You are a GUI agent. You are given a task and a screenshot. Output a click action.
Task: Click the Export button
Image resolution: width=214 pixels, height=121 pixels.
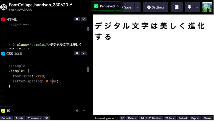click(195, 118)
